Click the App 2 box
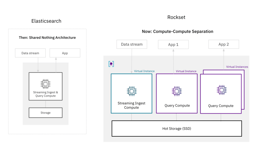The image size is (257, 144). point(224,44)
